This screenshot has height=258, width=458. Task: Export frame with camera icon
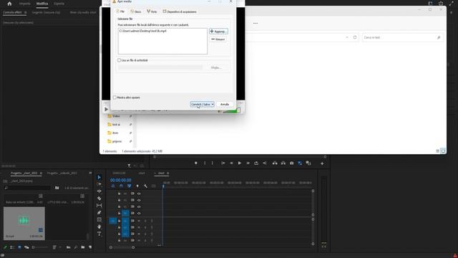point(291,163)
